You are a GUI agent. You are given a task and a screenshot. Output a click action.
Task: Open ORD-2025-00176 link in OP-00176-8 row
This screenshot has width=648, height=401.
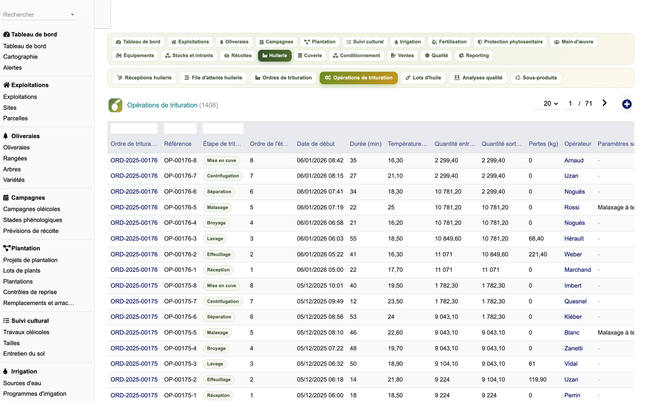click(134, 161)
